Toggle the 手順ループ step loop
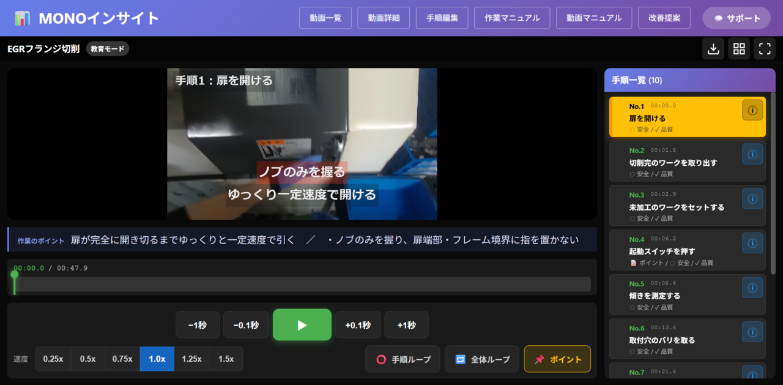 pyautogui.click(x=403, y=359)
